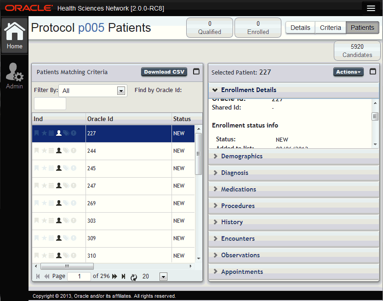Click the 0 Qualified button
383x301 pixels.
[x=210, y=28]
